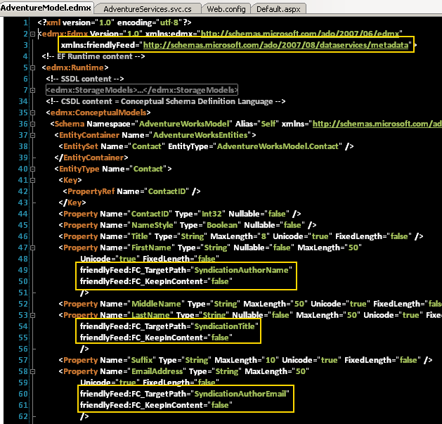The image size is (442, 424).
Task: Open the dataservices/metadata namespace URL
Action: click(276, 46)
